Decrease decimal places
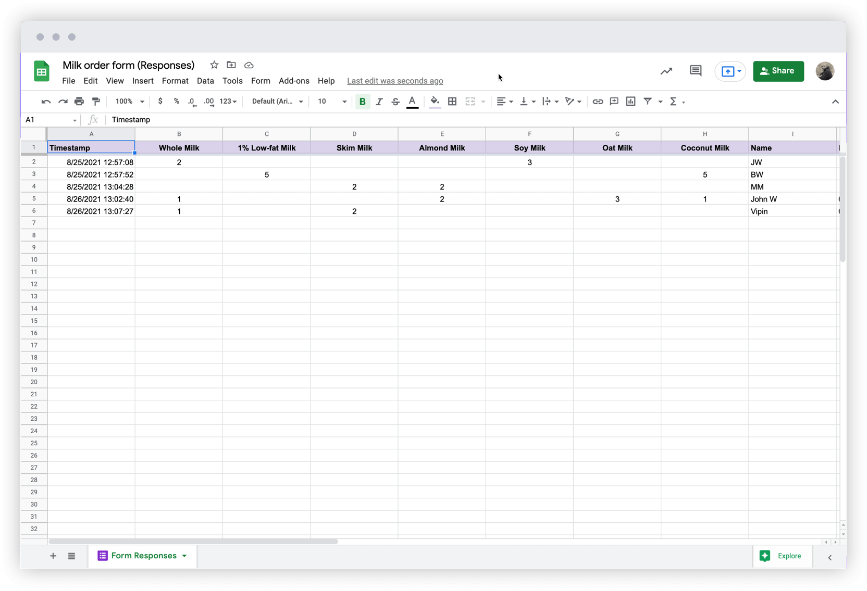This screenshot has height=591, width=867. tap(192, 101)
